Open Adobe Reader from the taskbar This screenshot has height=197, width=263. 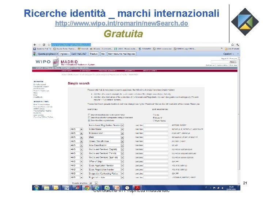(137, 188)
